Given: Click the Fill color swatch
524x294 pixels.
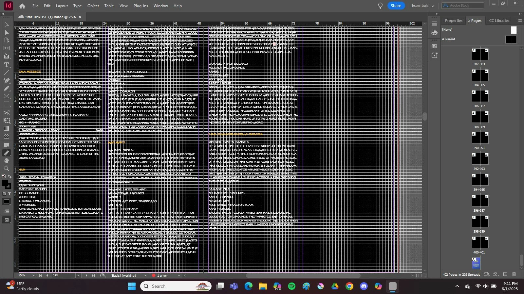Looking at the screenshot, I should [5, 183].
